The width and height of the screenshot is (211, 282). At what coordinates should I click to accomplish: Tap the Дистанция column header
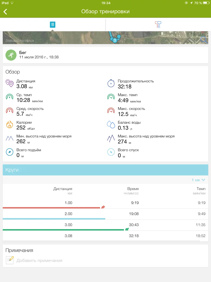click(63, 189)
